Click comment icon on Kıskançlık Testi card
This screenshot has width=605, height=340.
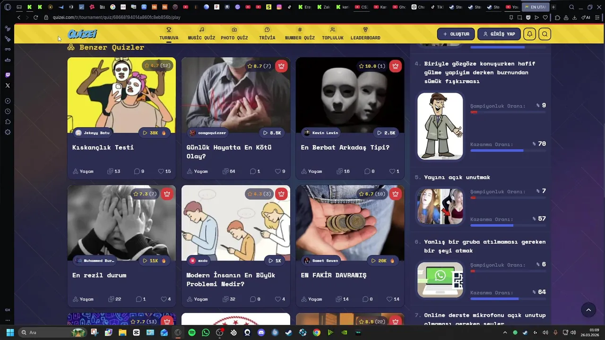[x=137, y=171]
